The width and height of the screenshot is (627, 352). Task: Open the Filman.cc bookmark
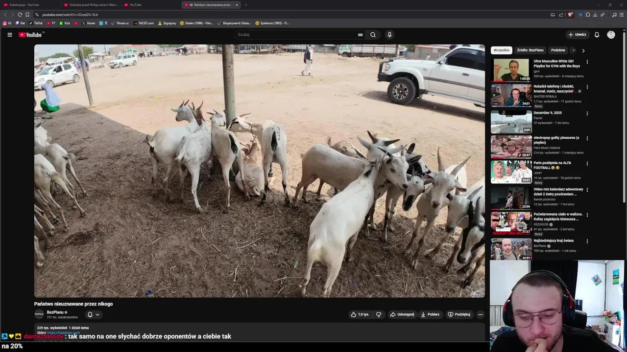click(x=120, y=23)
